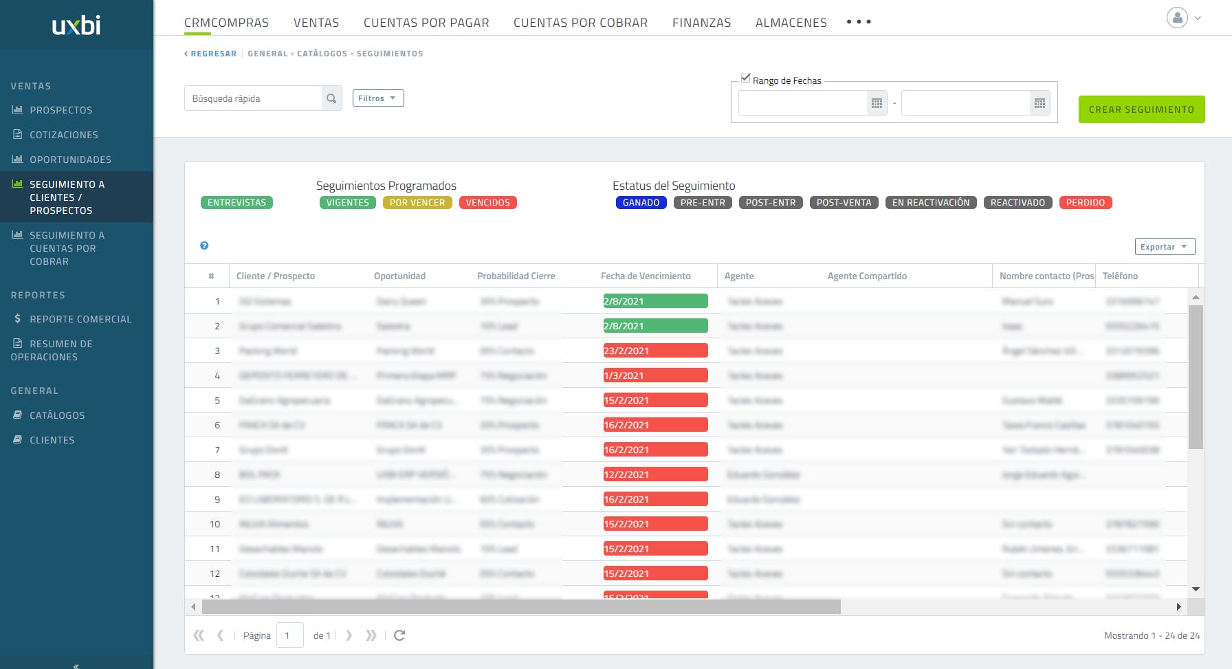
Task: Click the REGRESAR back link
Action: [210, 54]
